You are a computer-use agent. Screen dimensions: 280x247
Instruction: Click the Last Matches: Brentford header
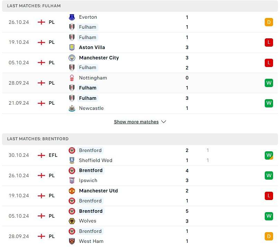pyautogui.click(x=38, y=139)
